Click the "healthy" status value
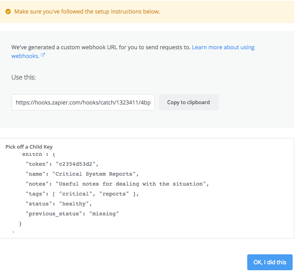 (x=76, y=203)
